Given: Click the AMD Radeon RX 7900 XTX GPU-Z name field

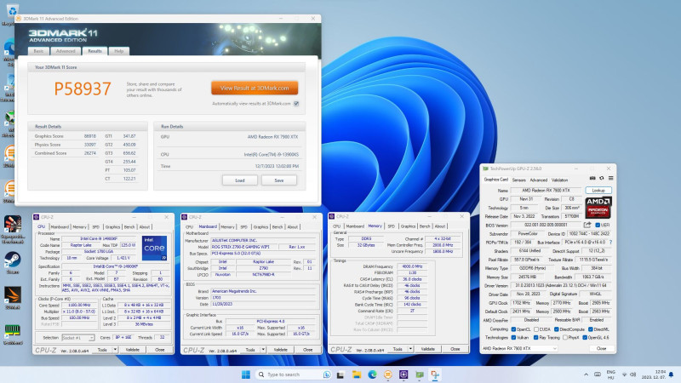Looking at the screenshot, I should (x=546, y=190).
